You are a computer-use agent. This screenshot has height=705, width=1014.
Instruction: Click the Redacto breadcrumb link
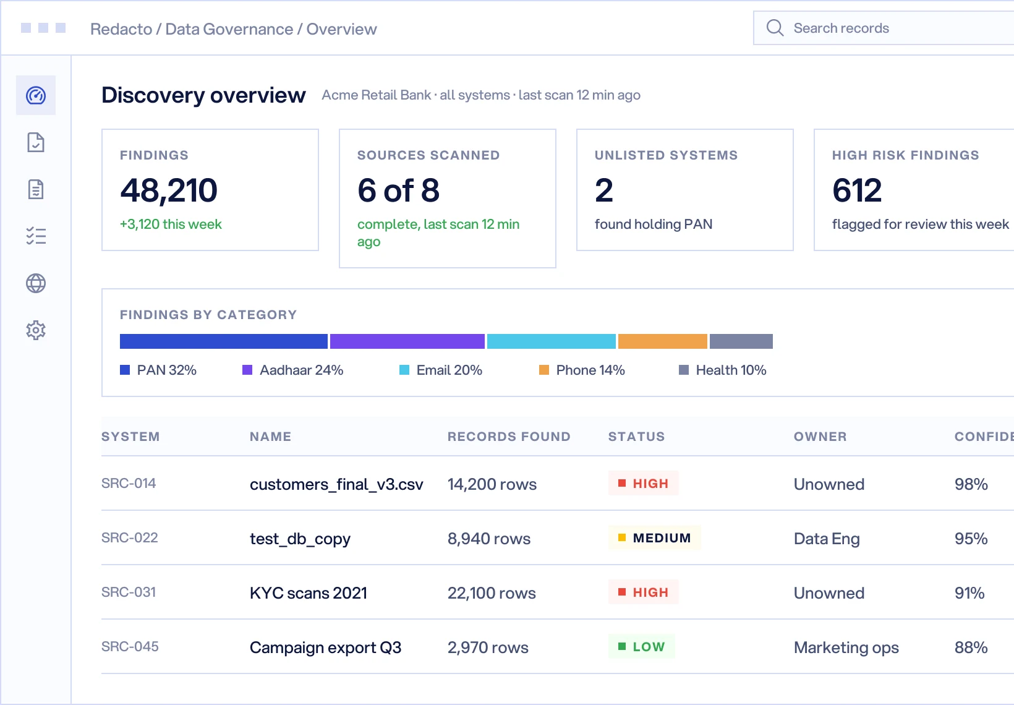pos(121,29)
